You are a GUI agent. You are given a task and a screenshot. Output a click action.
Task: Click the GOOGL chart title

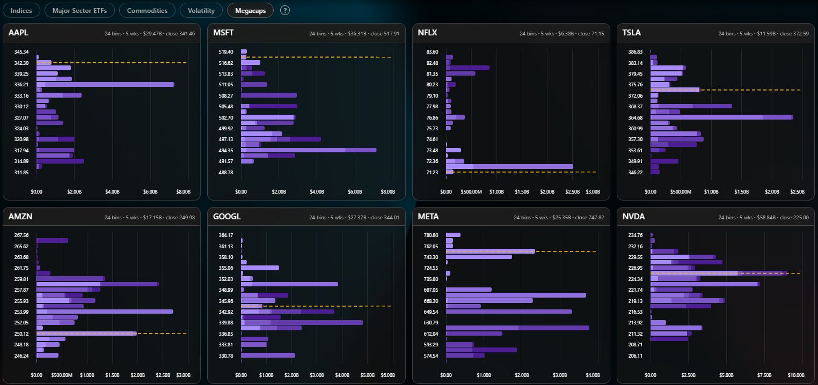[x=227, y=217]
